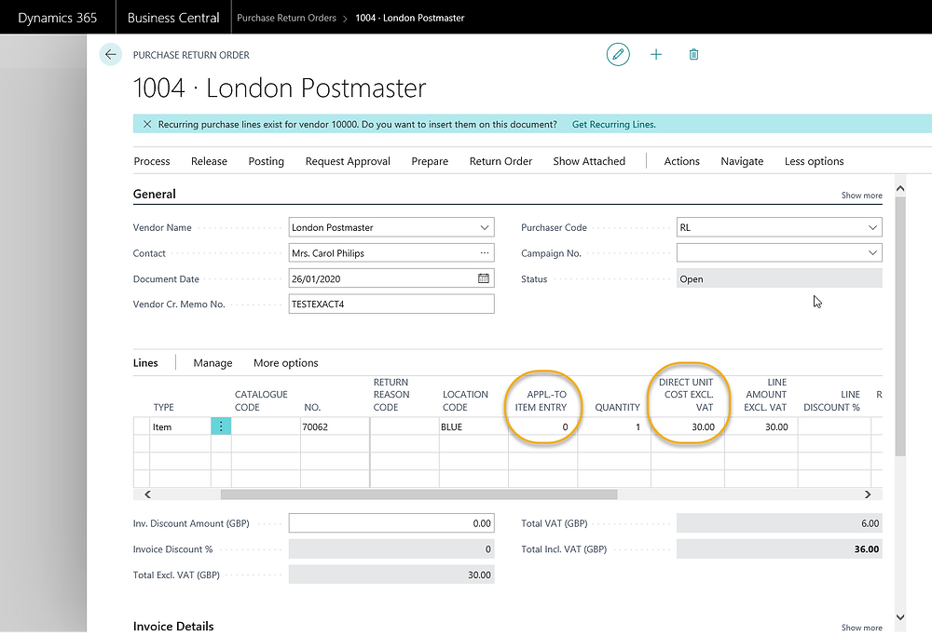Click Invoice Discount % value
Viewport: 932px width, 636px height.
point(391,549)
